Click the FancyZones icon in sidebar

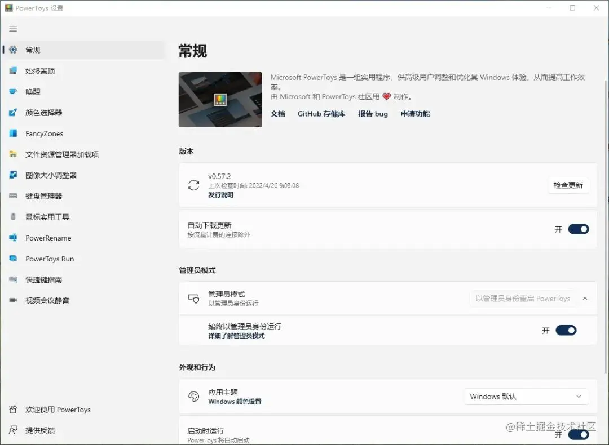[x=13, y=133]
